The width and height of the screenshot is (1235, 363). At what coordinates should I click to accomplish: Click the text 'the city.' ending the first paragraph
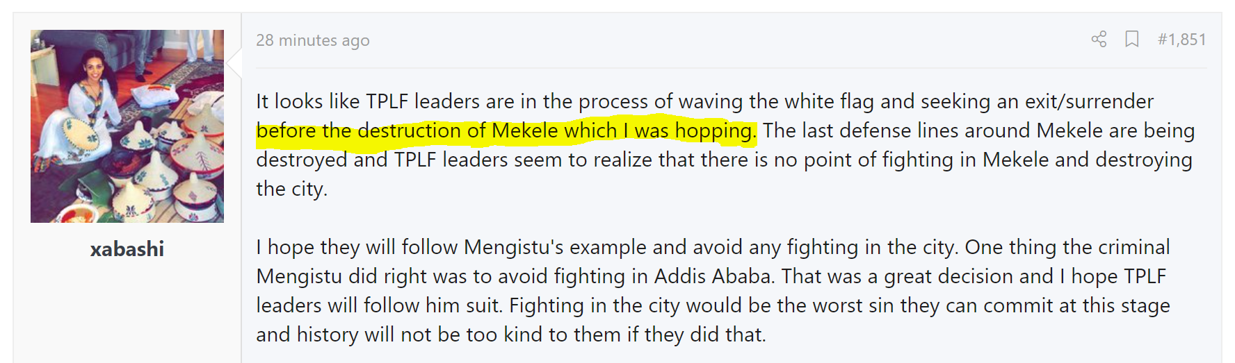point(291,189)
